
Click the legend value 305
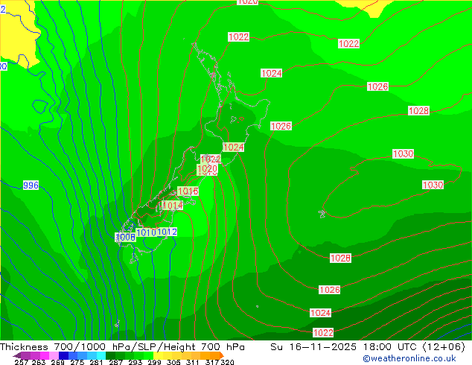click(173, 362)
